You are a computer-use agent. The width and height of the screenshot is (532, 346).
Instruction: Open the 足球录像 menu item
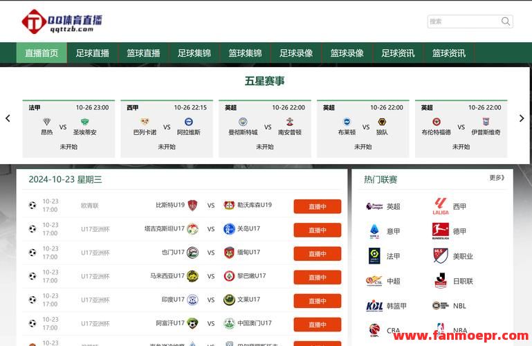(x=296, y=53)
